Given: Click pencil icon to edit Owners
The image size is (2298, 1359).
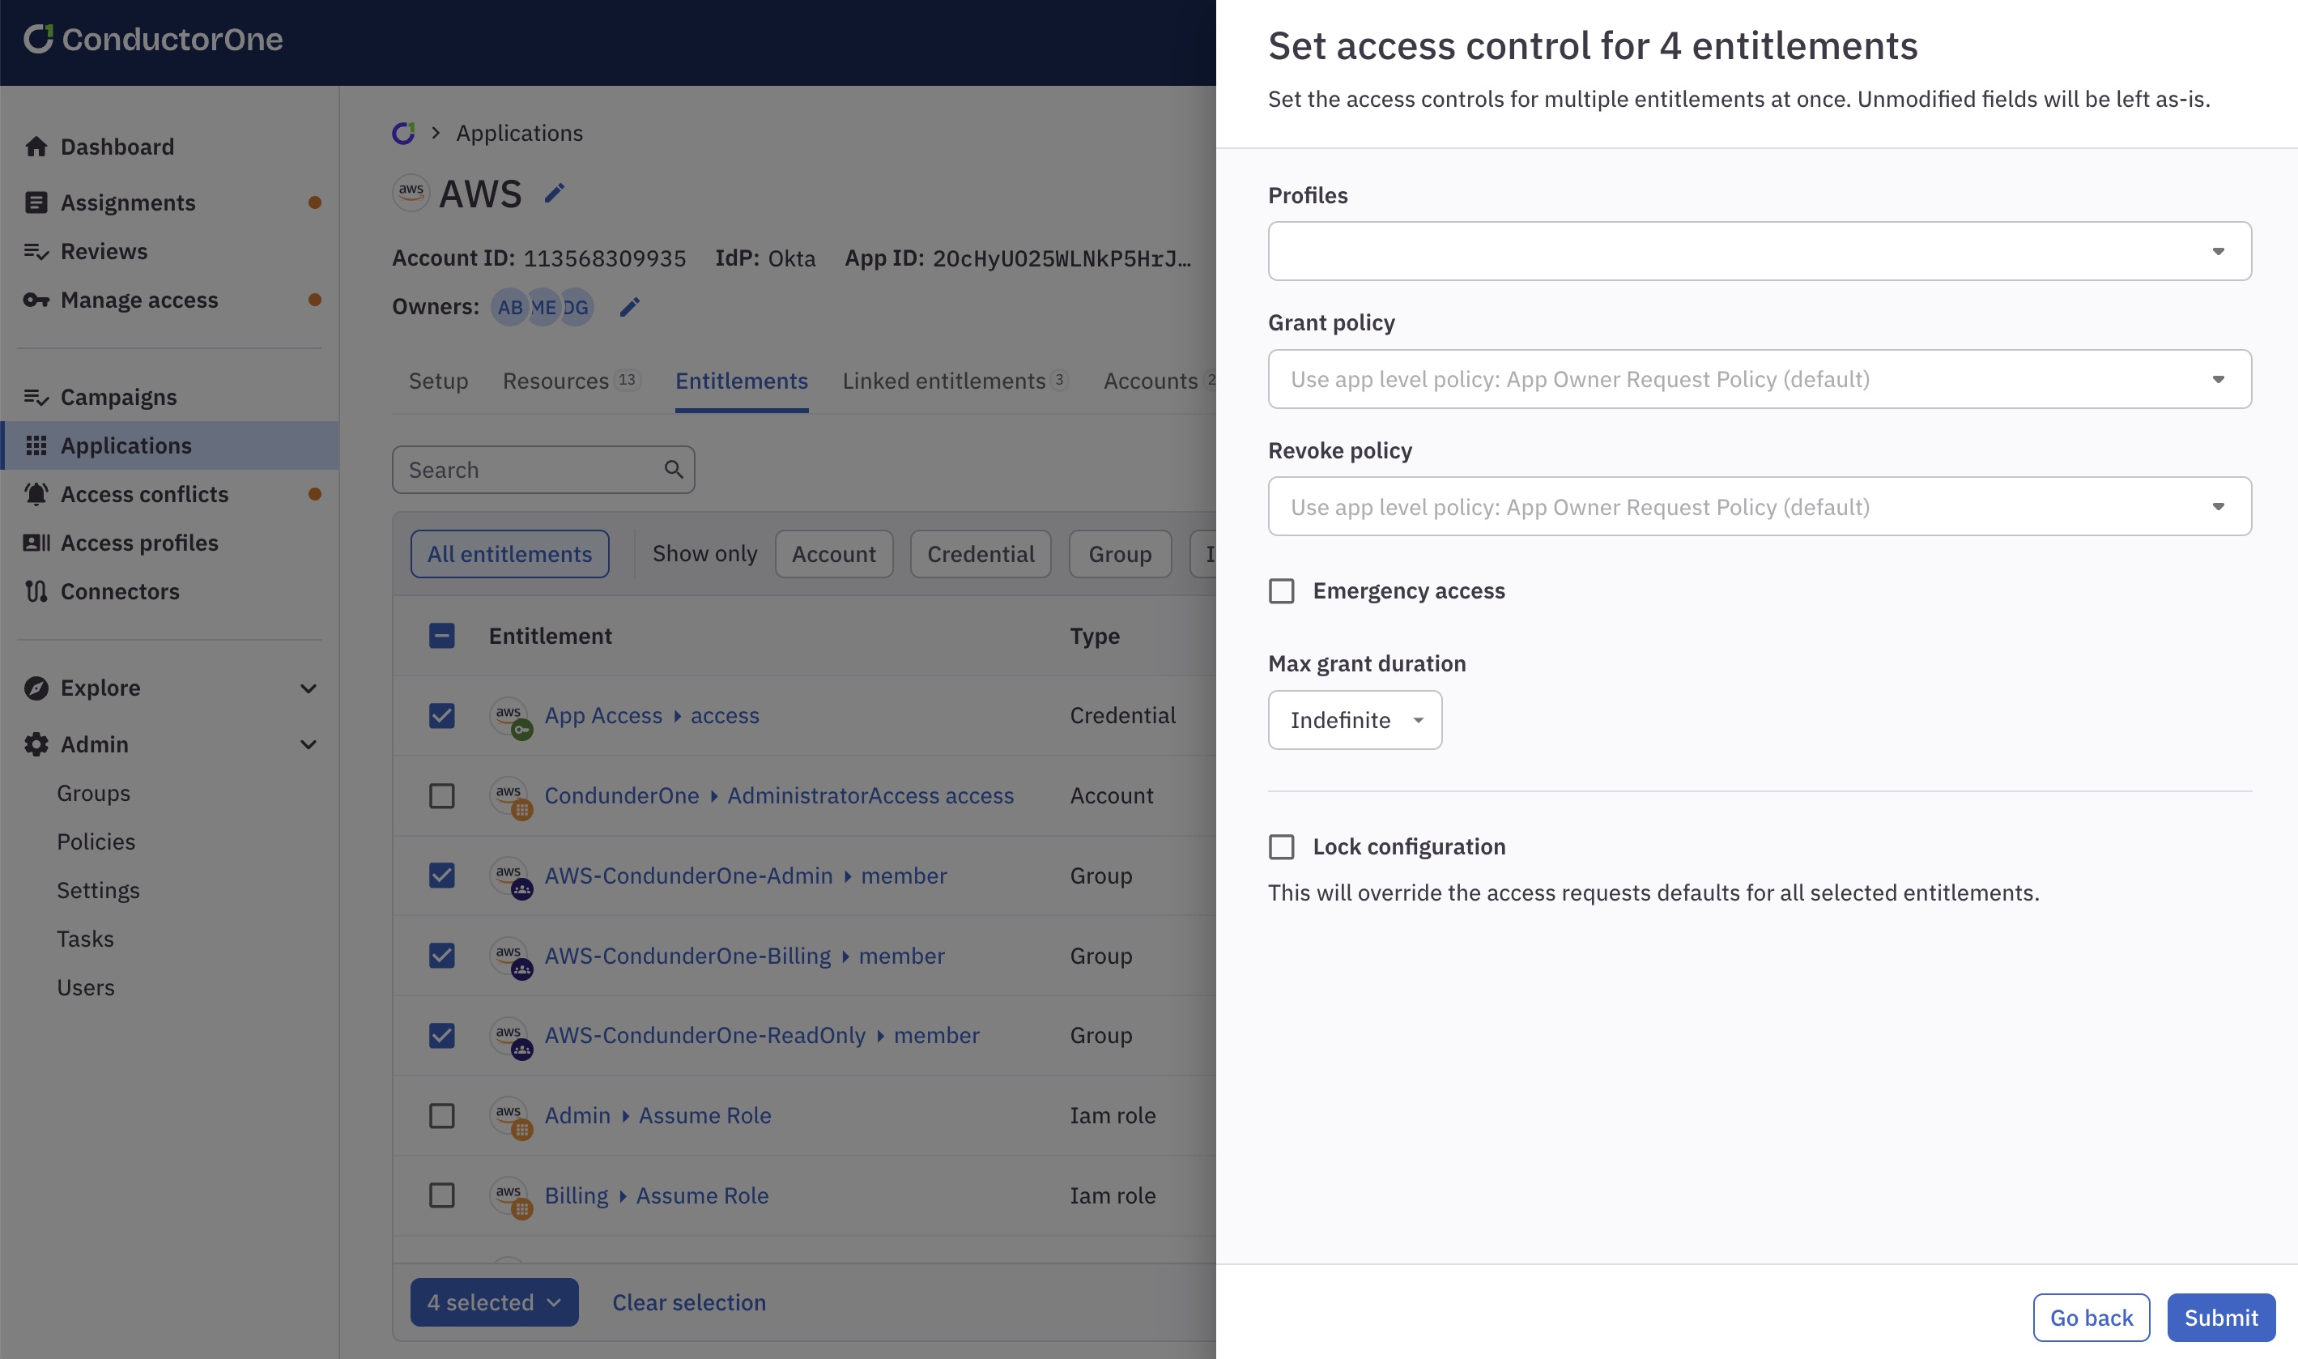Looking at the screenshot, I should click(629, 307).
